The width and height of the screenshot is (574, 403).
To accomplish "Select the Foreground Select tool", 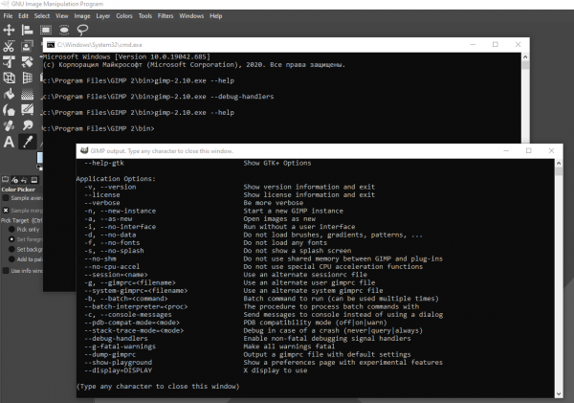I will (27, 46).
